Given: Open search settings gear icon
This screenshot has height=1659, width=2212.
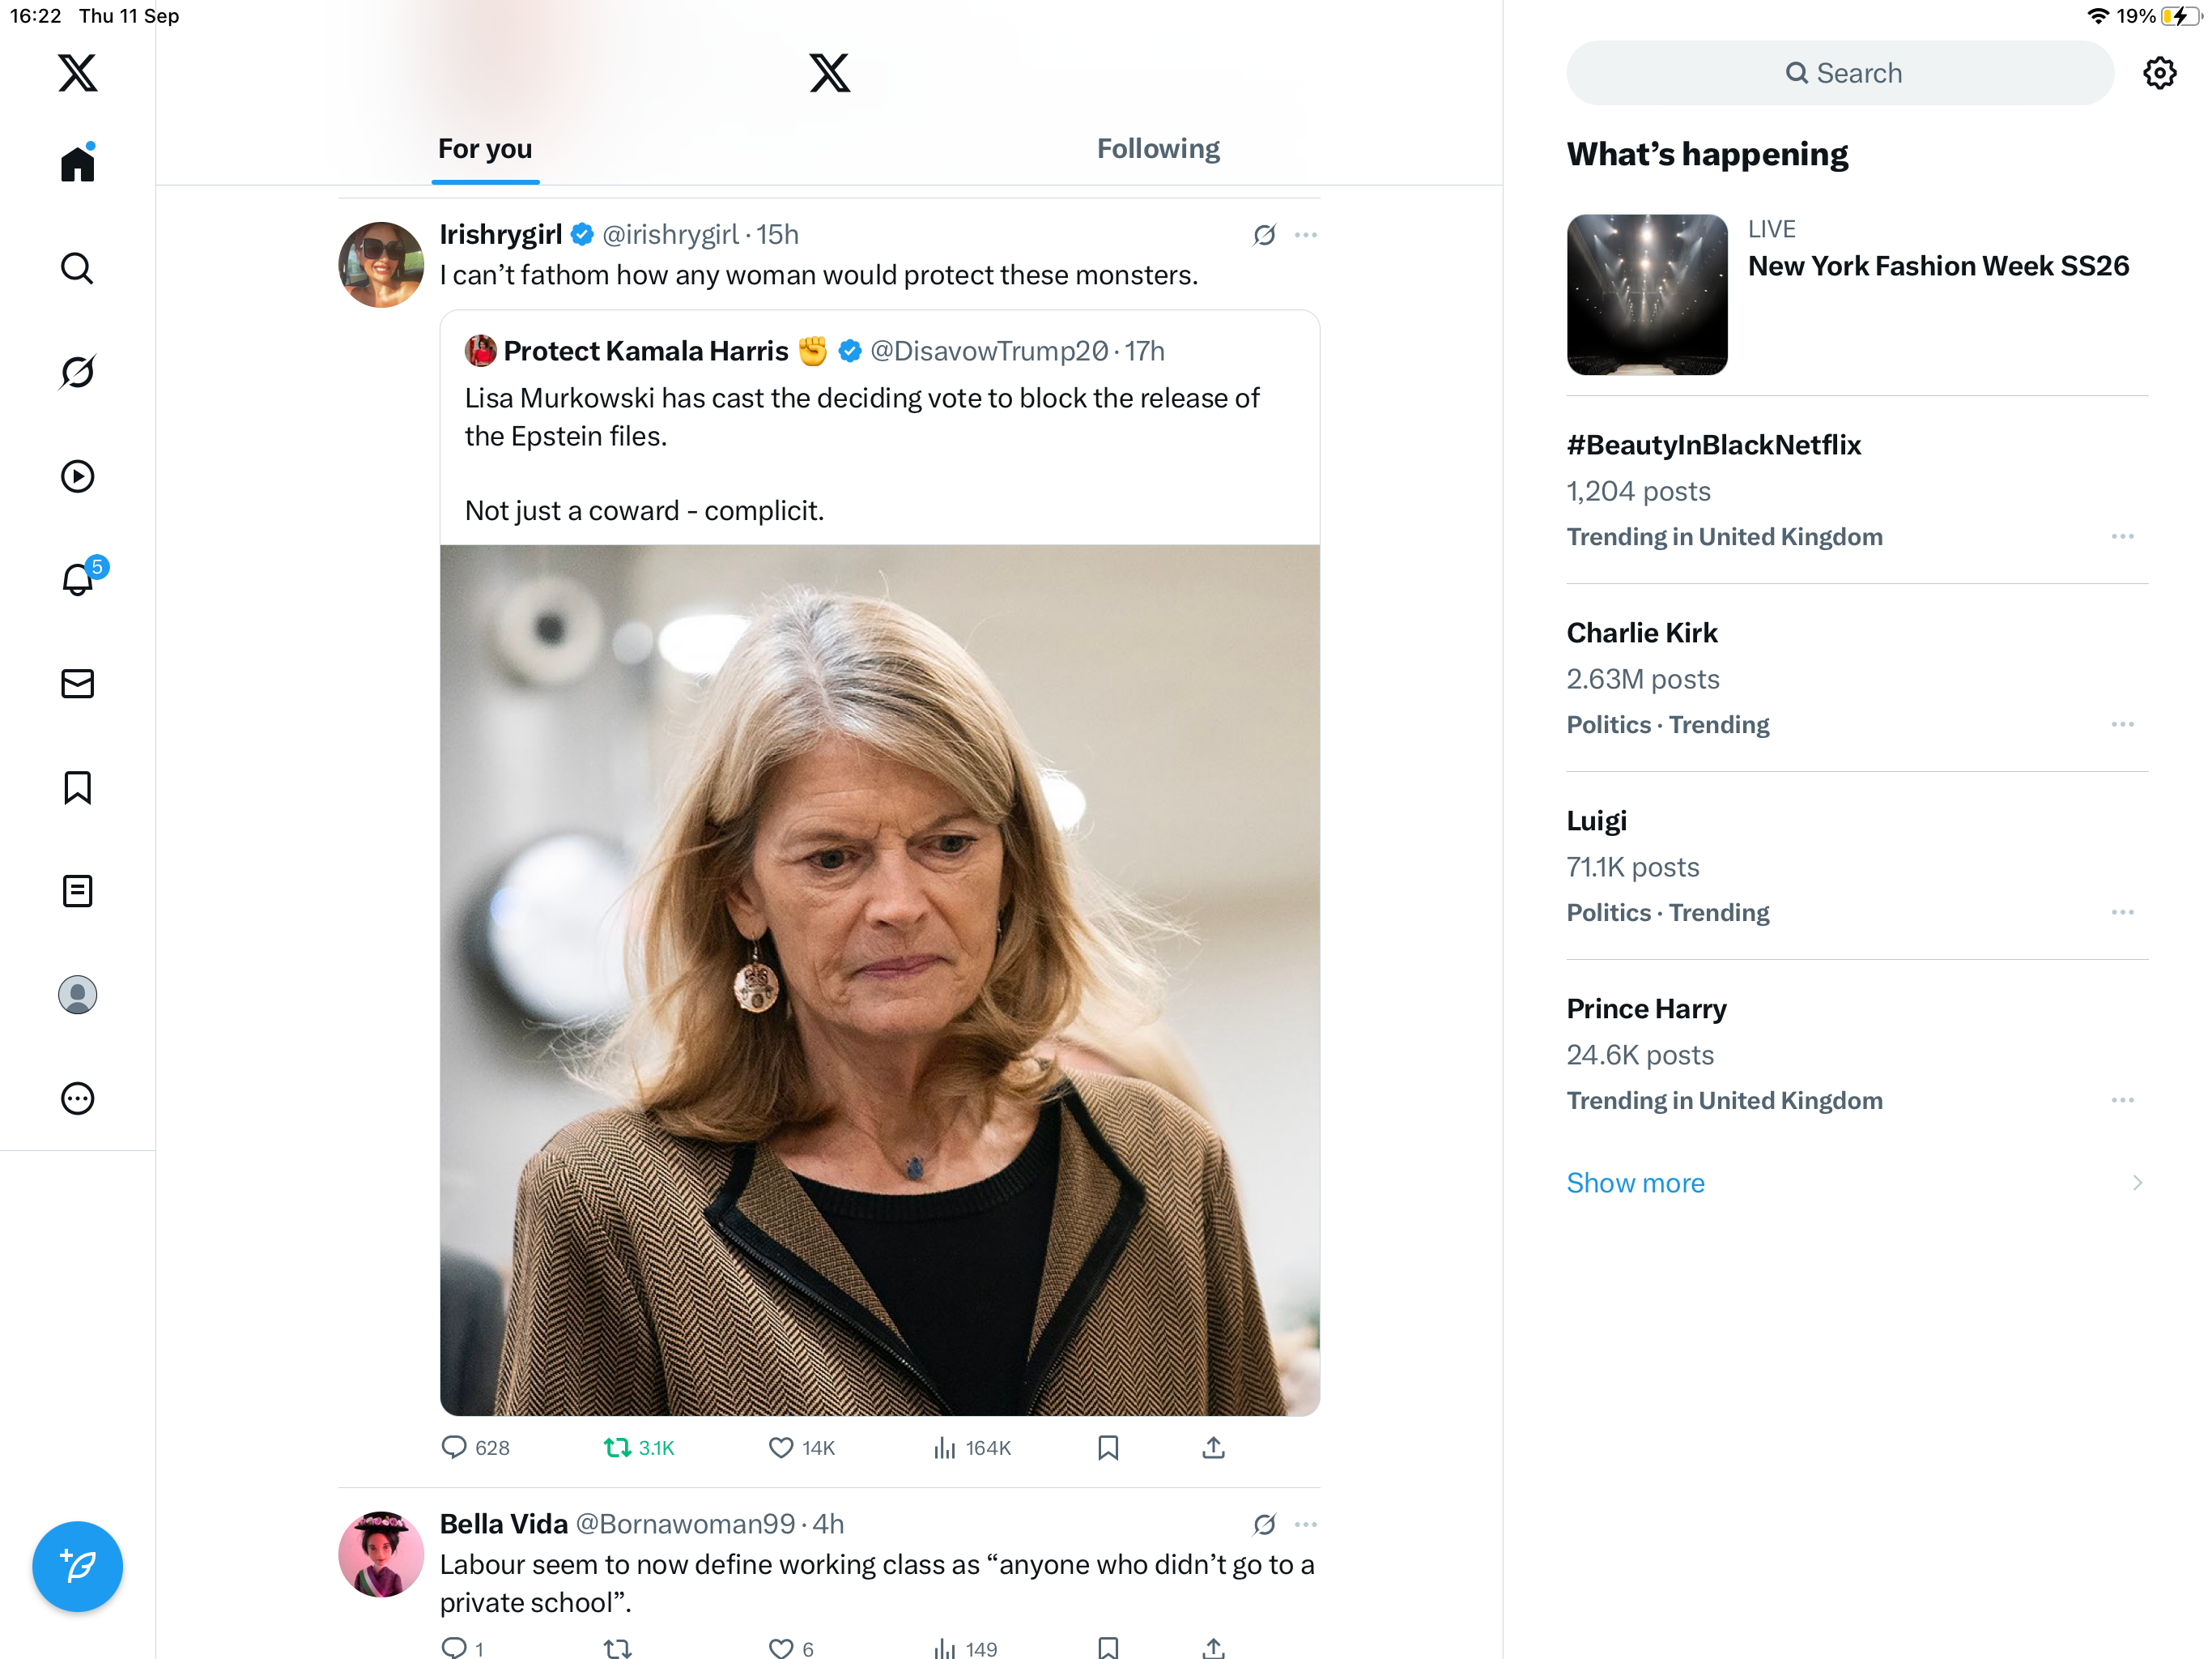Looking at the screenshot, I should pyautogui.click(x=2159, y=73).
